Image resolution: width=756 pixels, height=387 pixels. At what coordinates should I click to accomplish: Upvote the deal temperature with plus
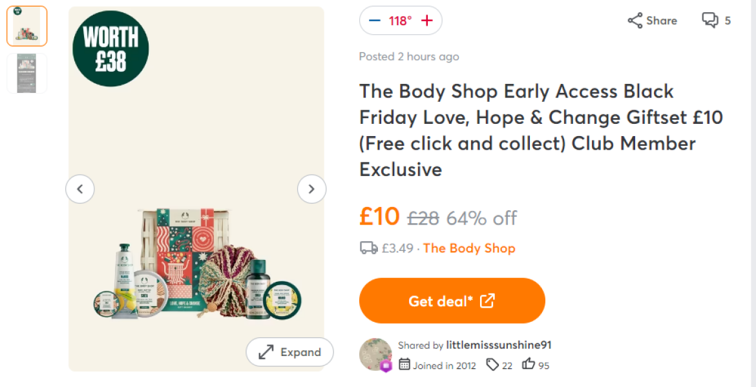coord(426,20)
